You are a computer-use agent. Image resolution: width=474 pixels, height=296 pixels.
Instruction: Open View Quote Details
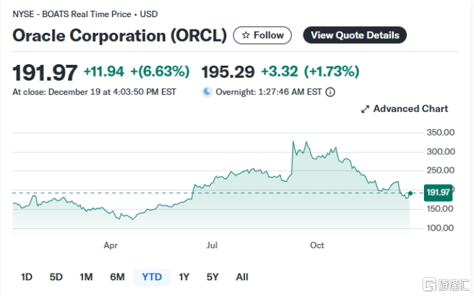(x=355, y=35)
